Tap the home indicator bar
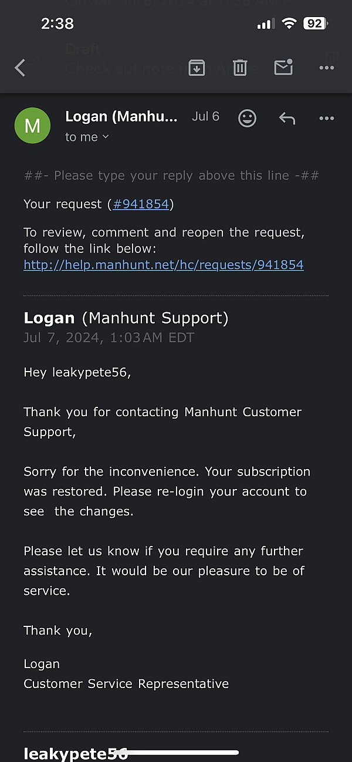Screen dimensions: 352x762 [x=176, y=752]
